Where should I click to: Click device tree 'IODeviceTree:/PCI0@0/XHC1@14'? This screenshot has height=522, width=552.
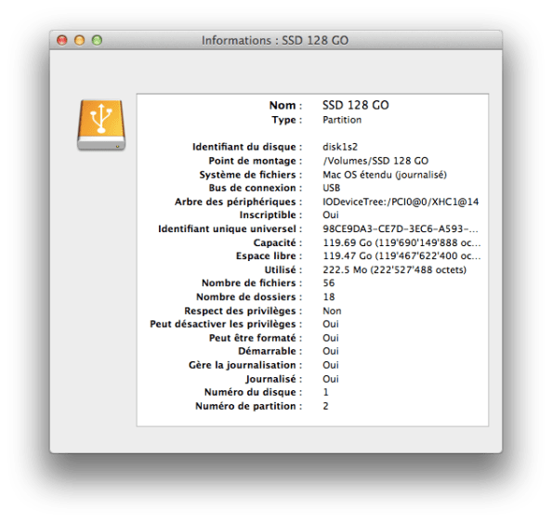tap(401, 202)
